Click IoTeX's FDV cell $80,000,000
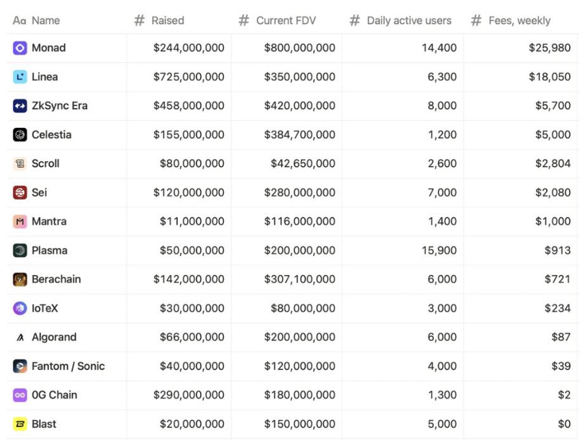Image resolution: width=586 pixels, height=446 pixels. click(303, 309)
